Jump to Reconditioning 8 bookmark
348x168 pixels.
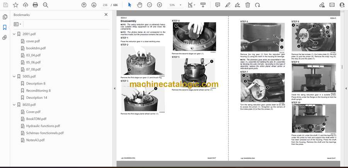coord(38,90)
